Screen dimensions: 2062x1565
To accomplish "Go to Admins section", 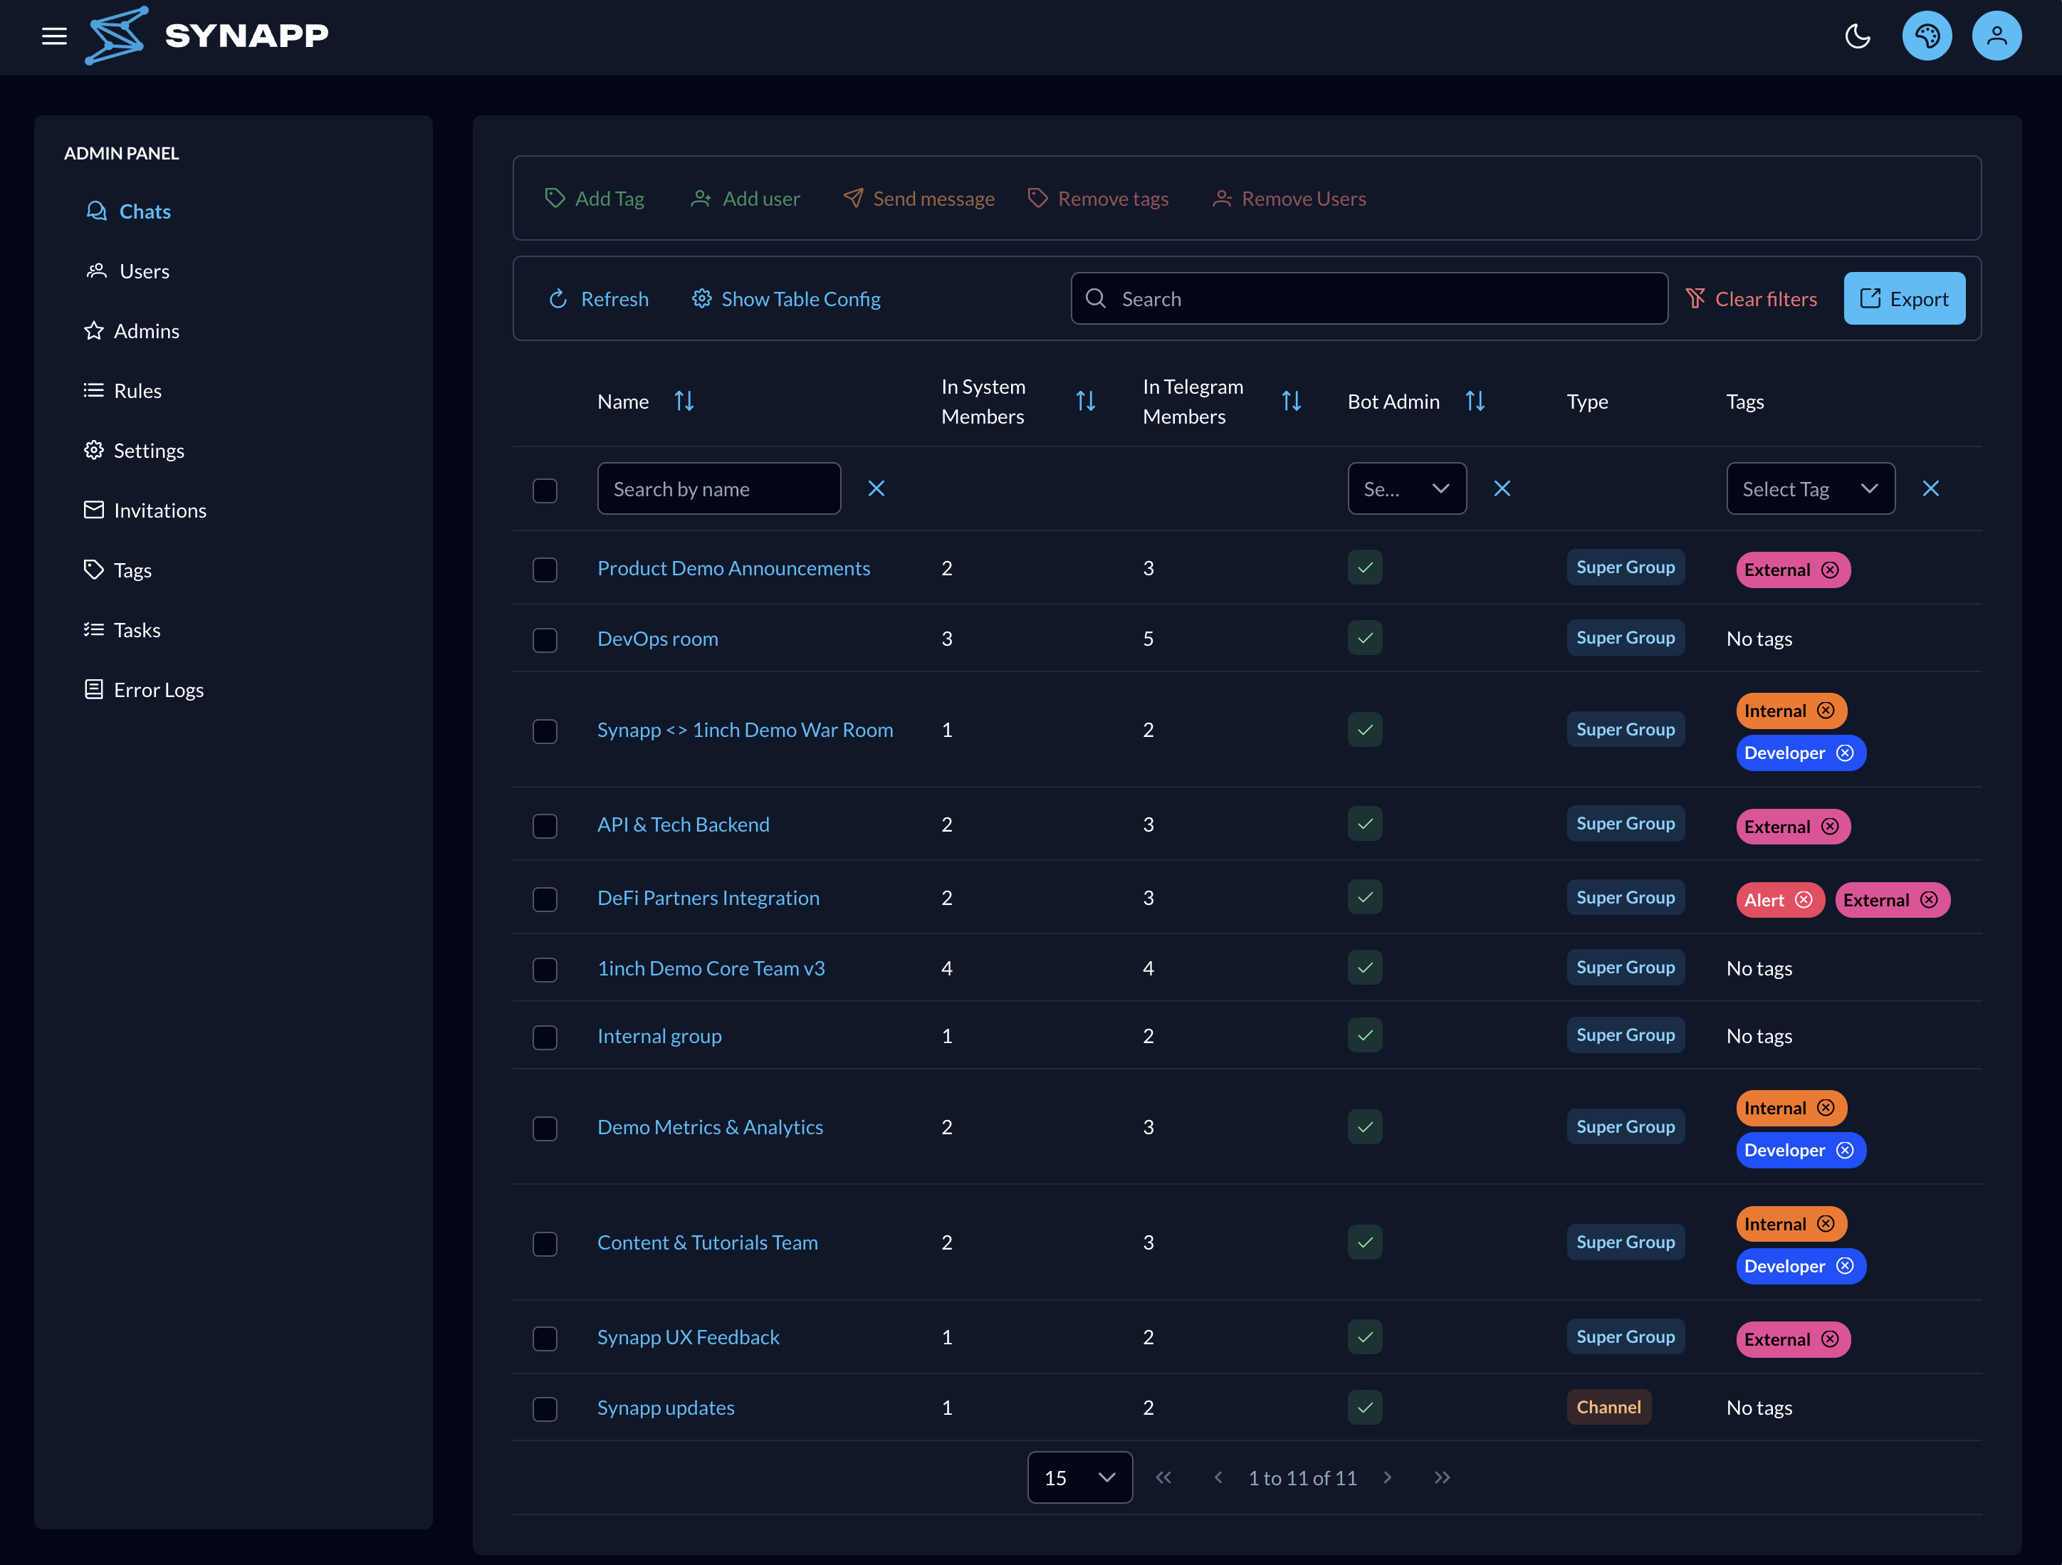I will tap(132, 331).
